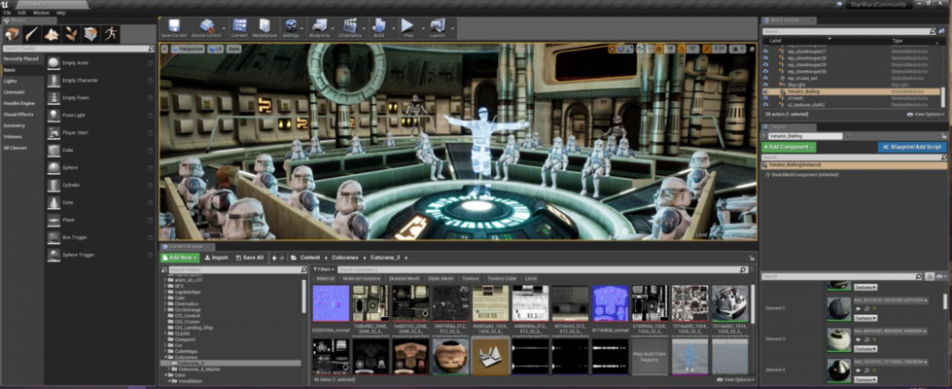Screen dimensions: 952x389
Task: Click the Add Component button
Action: [x=789, y=147]
